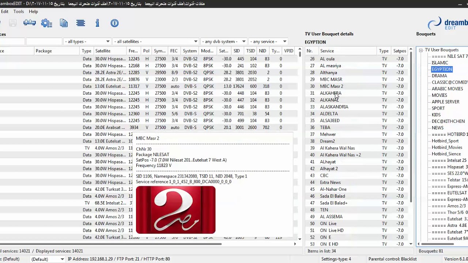Click the IP Address status bar entry
This screenshot has width=468, height=263.
point(119,259)
